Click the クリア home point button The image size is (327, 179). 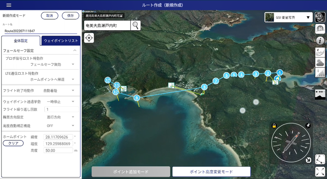[13, 143]
